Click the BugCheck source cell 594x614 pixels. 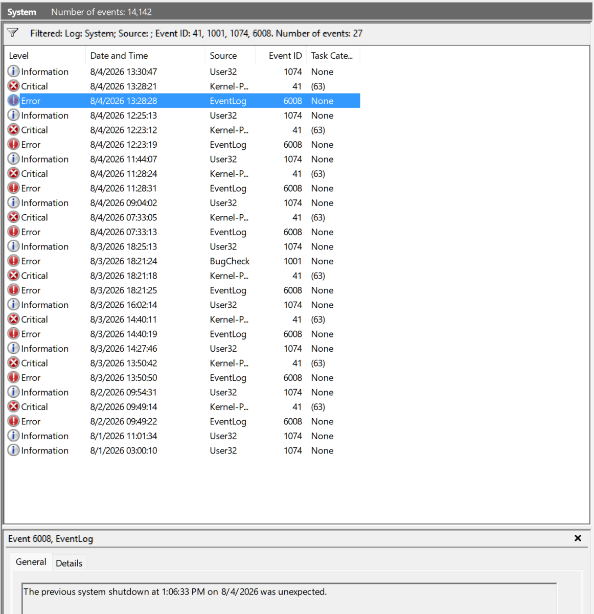pos(230,261)
